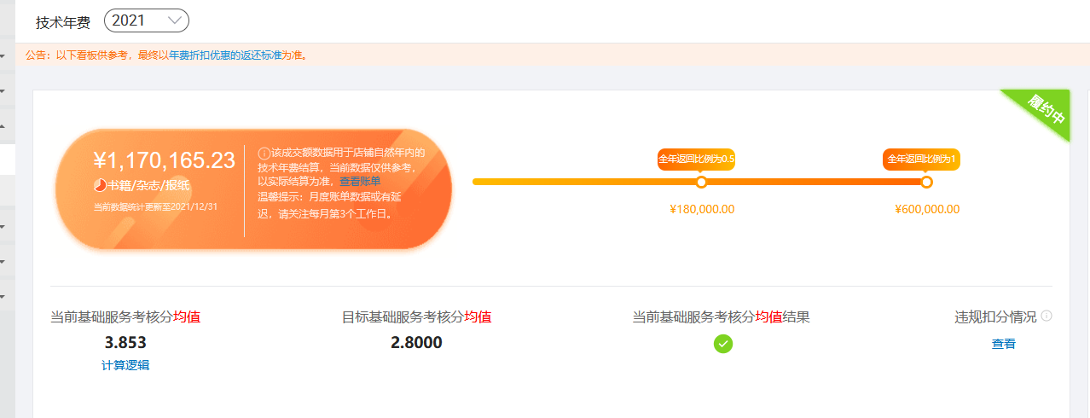The height and width of the screenshot is (418, 1090).
Task: Click the ¥180,000.00 threshold label
Action: 702,210
